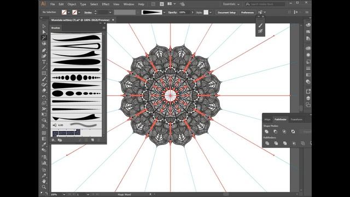
Task: Select the Direct Selection tool
Action: pos(44,32)
